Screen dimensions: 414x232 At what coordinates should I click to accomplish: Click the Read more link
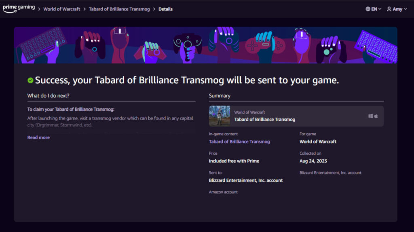pos(38,137)
